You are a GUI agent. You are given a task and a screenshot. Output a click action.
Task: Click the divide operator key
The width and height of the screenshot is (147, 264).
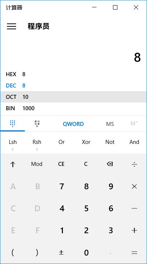point(134,164)
